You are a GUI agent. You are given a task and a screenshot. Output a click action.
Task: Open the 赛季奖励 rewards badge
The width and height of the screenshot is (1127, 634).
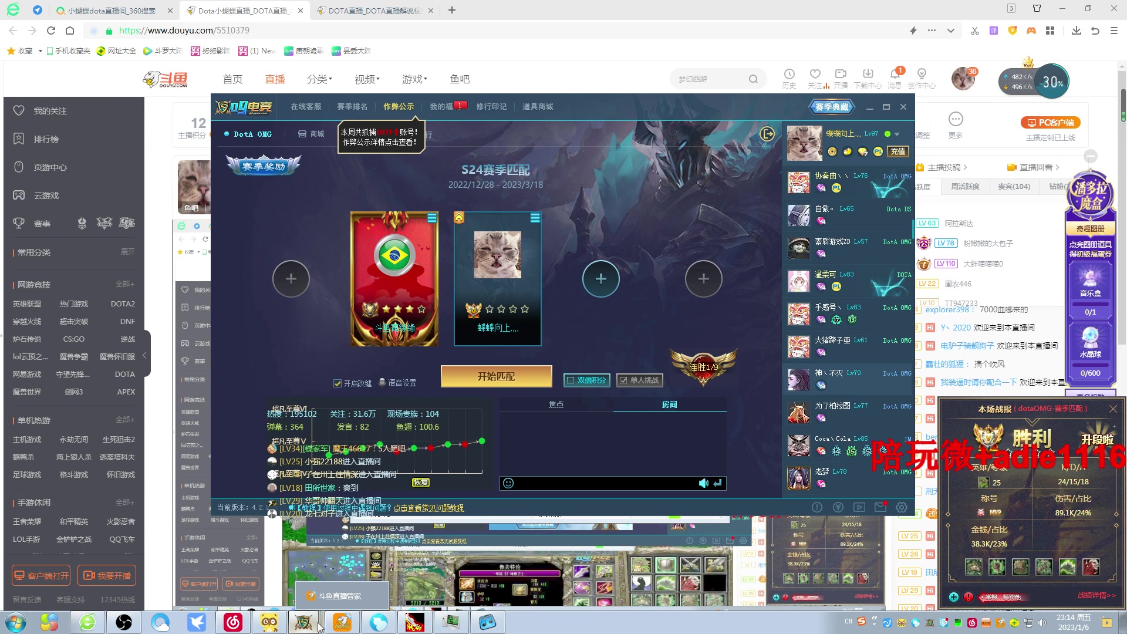click(264, 167)
